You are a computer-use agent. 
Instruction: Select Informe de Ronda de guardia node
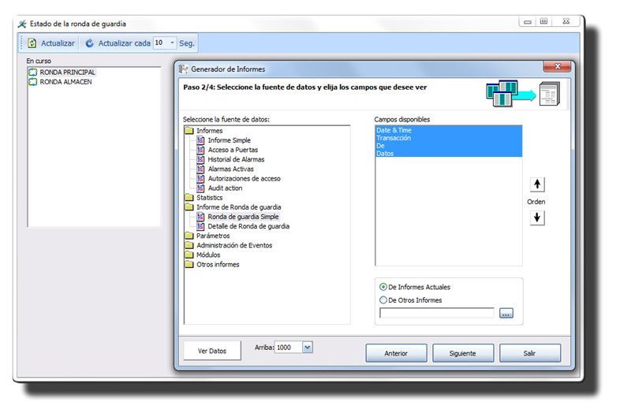(x=239, y=207)
